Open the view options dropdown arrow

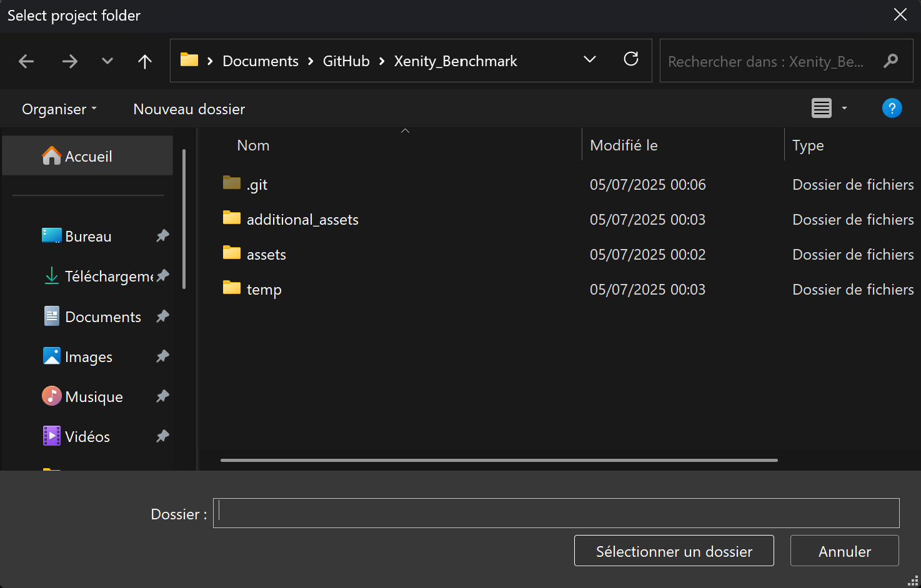845,109
